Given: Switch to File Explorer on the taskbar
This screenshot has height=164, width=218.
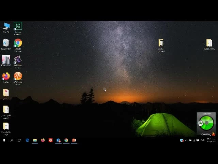Looking at the screenshot, I should click(35, 140).
